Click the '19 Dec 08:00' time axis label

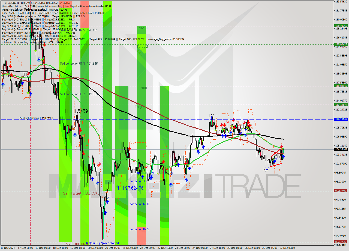78,248
